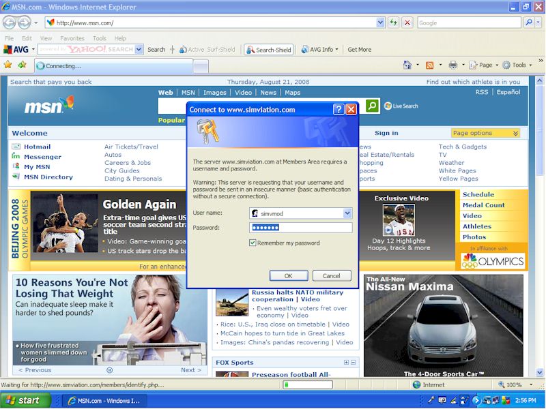Click the Print icon in command bar

pyautogui.click(x=452, y=65)
